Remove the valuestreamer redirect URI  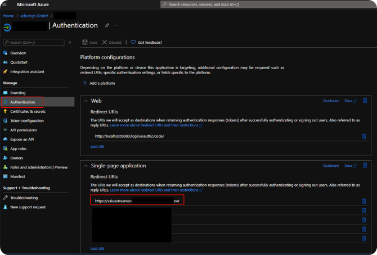pyautogui.click(x=363, y=201)
